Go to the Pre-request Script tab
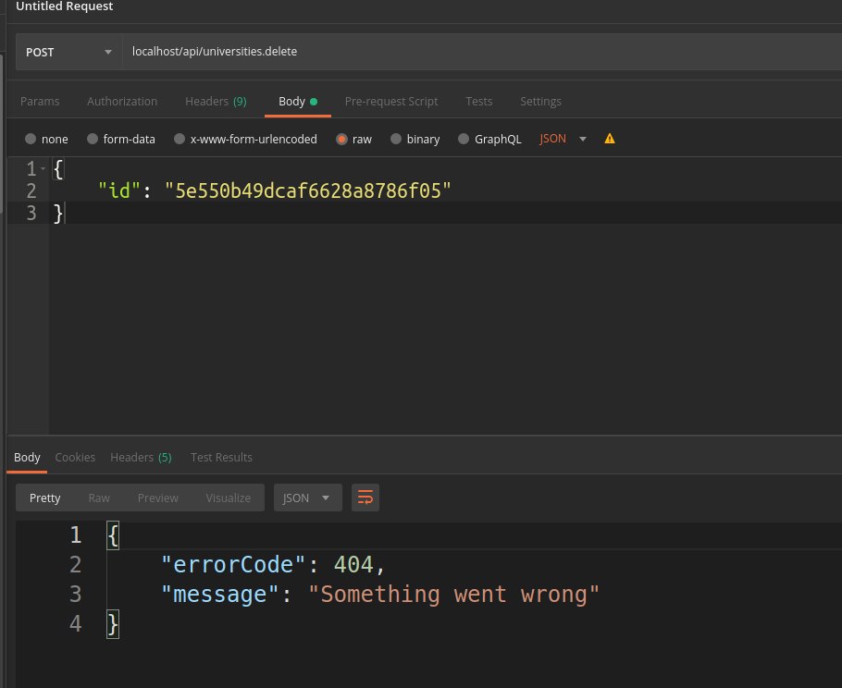This screenshot has height=688, width=842. [391, 101]
